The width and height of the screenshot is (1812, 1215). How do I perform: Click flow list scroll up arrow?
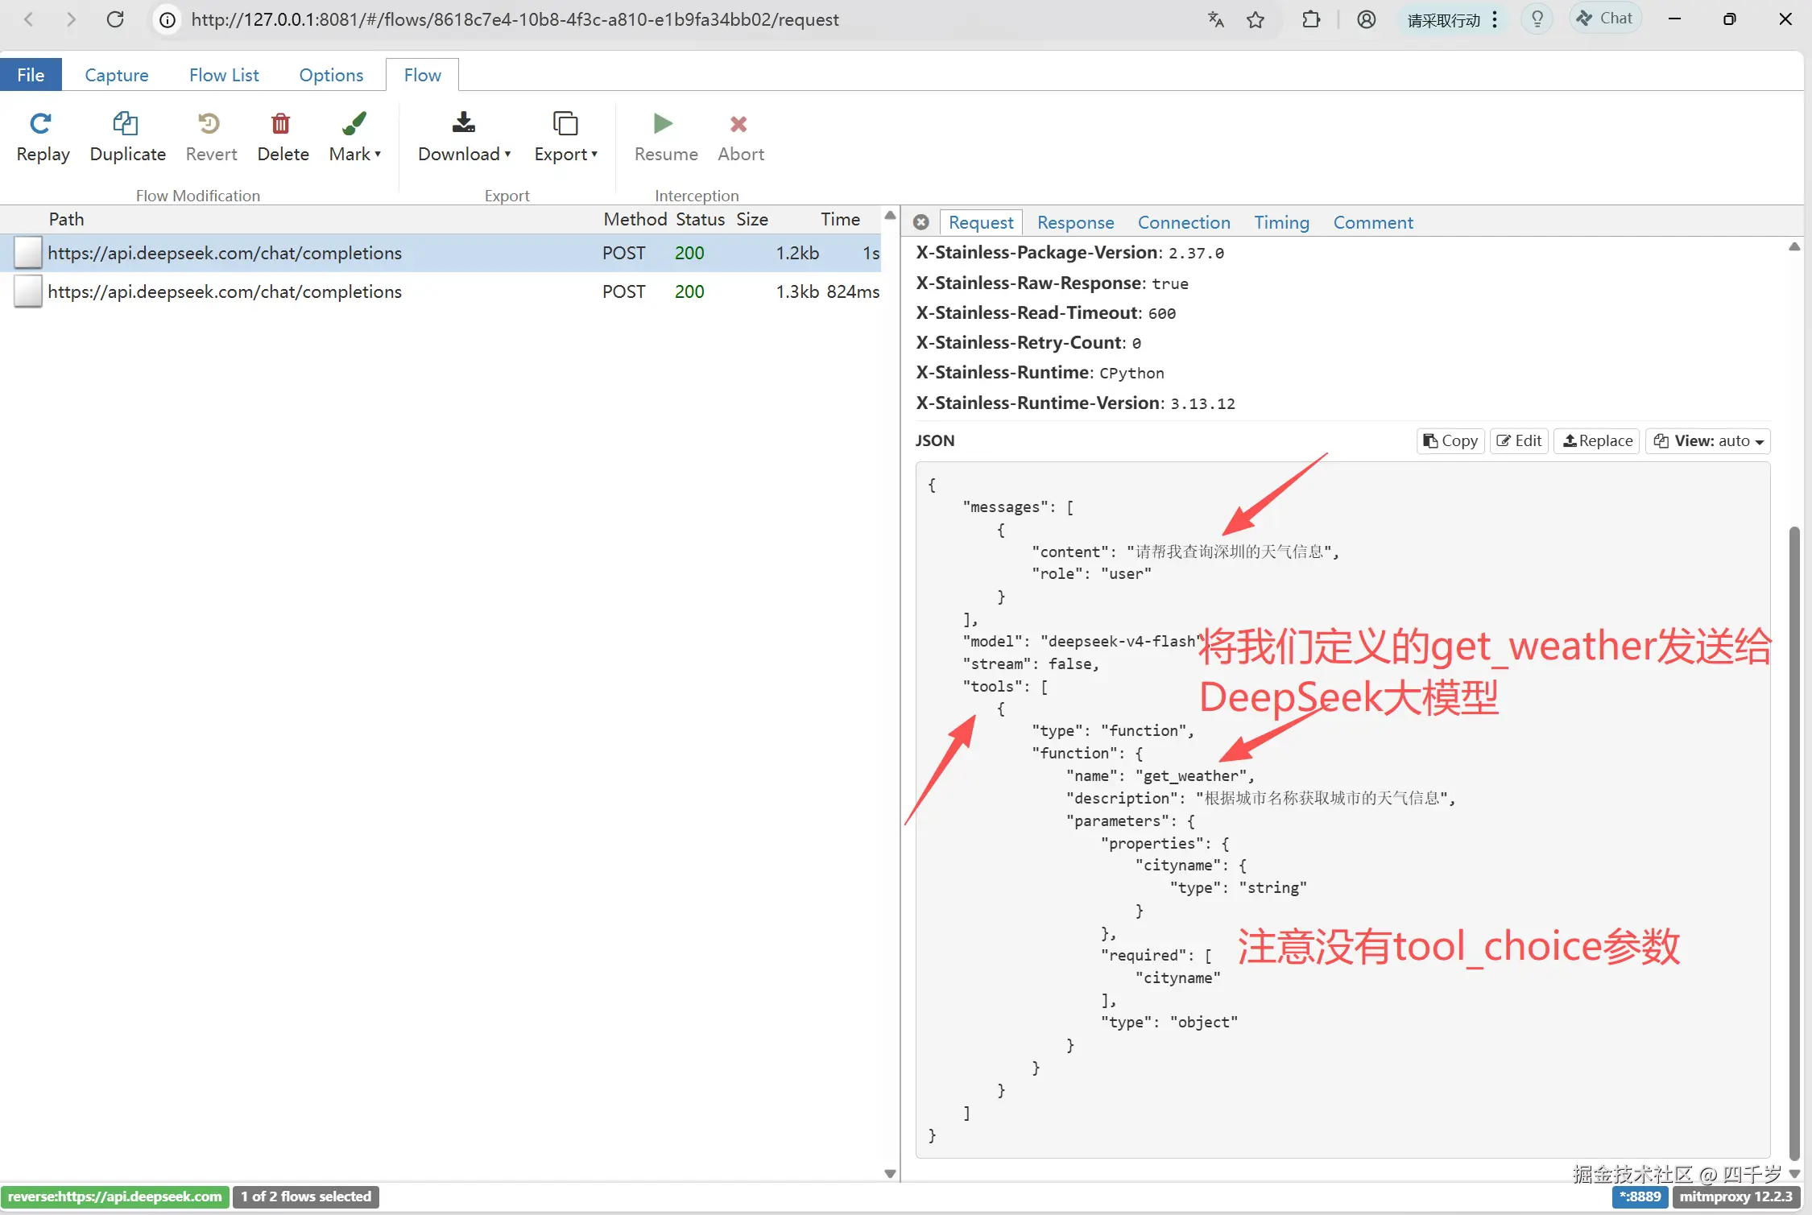pyautogui.click(x=890, y=216)
